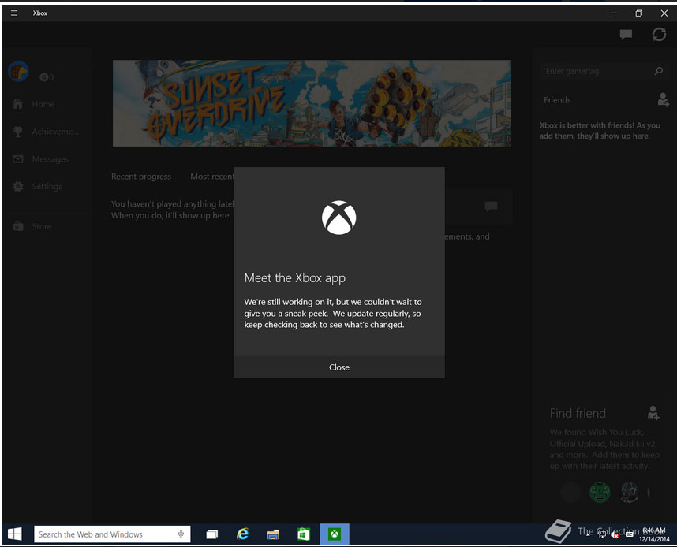This screenshot has height=547, width=677.
Task: Switch to the Recent progress tab
Action: point(141,177)
